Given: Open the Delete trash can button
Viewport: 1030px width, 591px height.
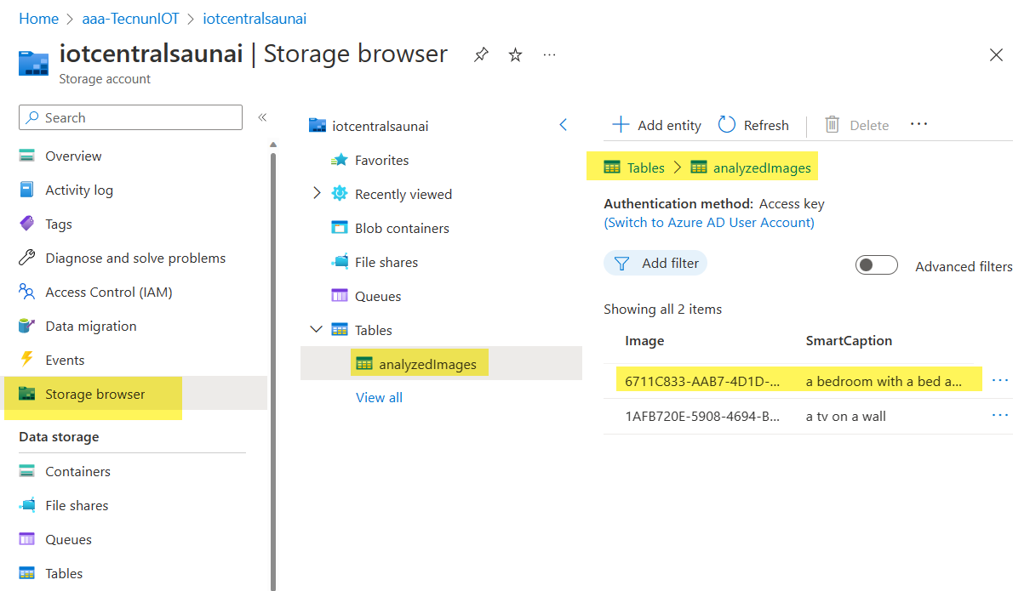Looking at the screenshot, I should 833,125.
